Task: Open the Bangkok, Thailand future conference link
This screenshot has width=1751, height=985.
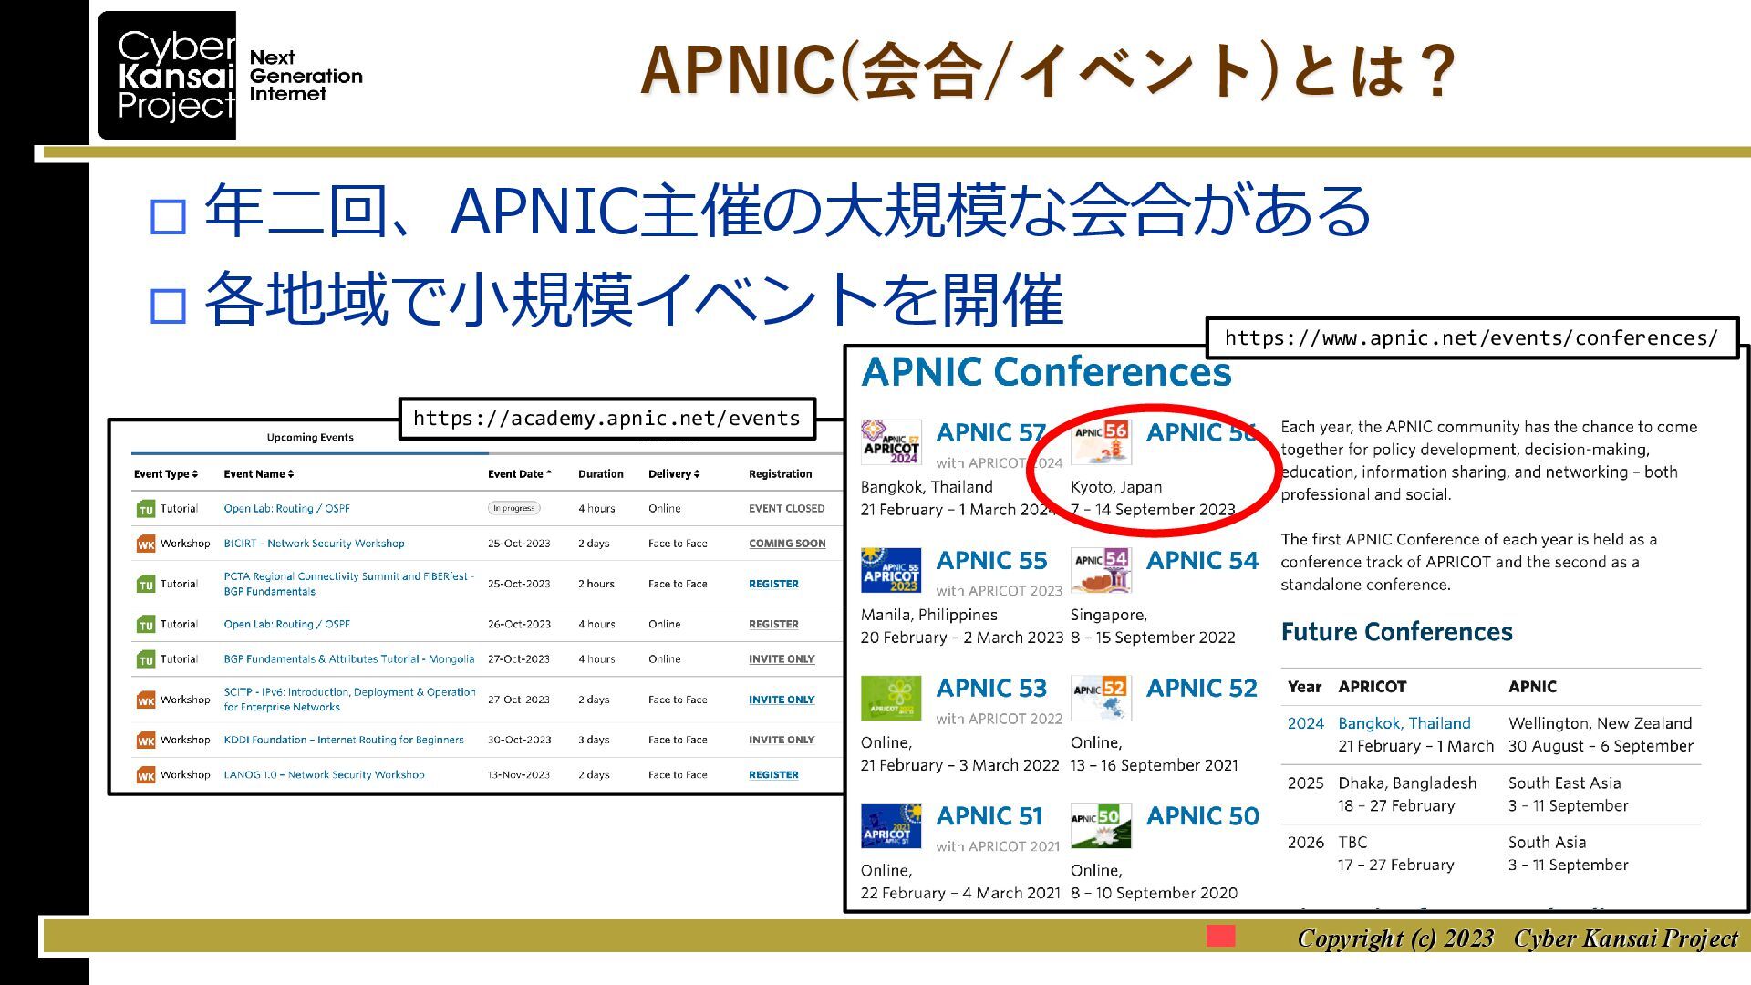Action: coord(1404,723)
